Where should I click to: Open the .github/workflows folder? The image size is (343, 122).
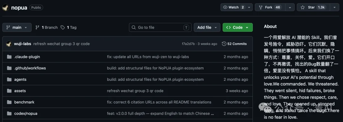(30, 68)
